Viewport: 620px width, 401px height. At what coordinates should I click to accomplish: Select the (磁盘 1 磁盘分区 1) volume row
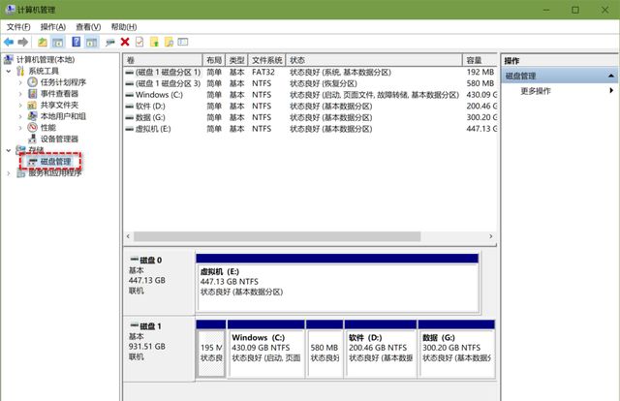[310, 73]
